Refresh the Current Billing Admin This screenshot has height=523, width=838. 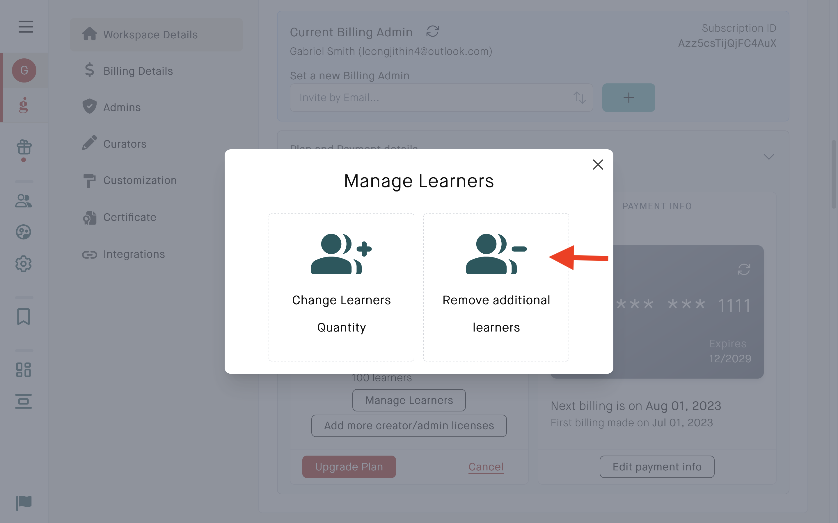432,31
